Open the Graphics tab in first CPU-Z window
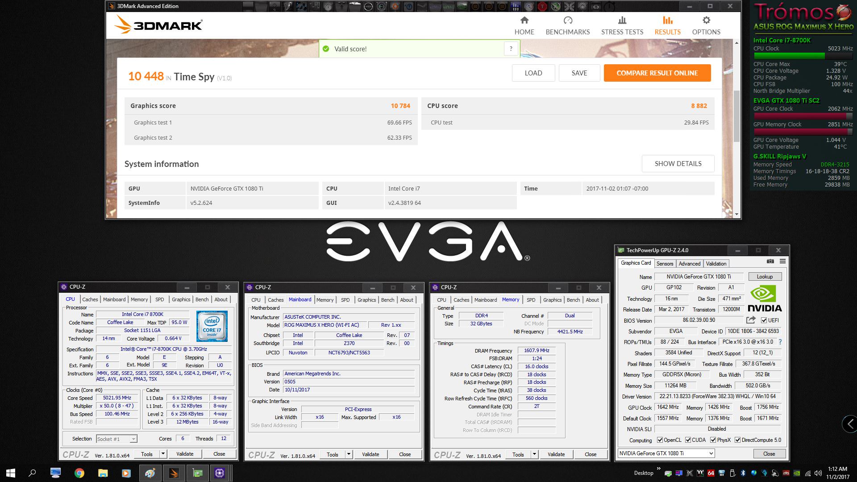The image size is (857, 482). pyautogui.click(x=181, y=299)
